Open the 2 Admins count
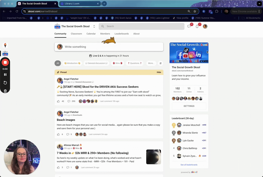Image resolution: width=263 pixels, height=177 pixels. 200,90
